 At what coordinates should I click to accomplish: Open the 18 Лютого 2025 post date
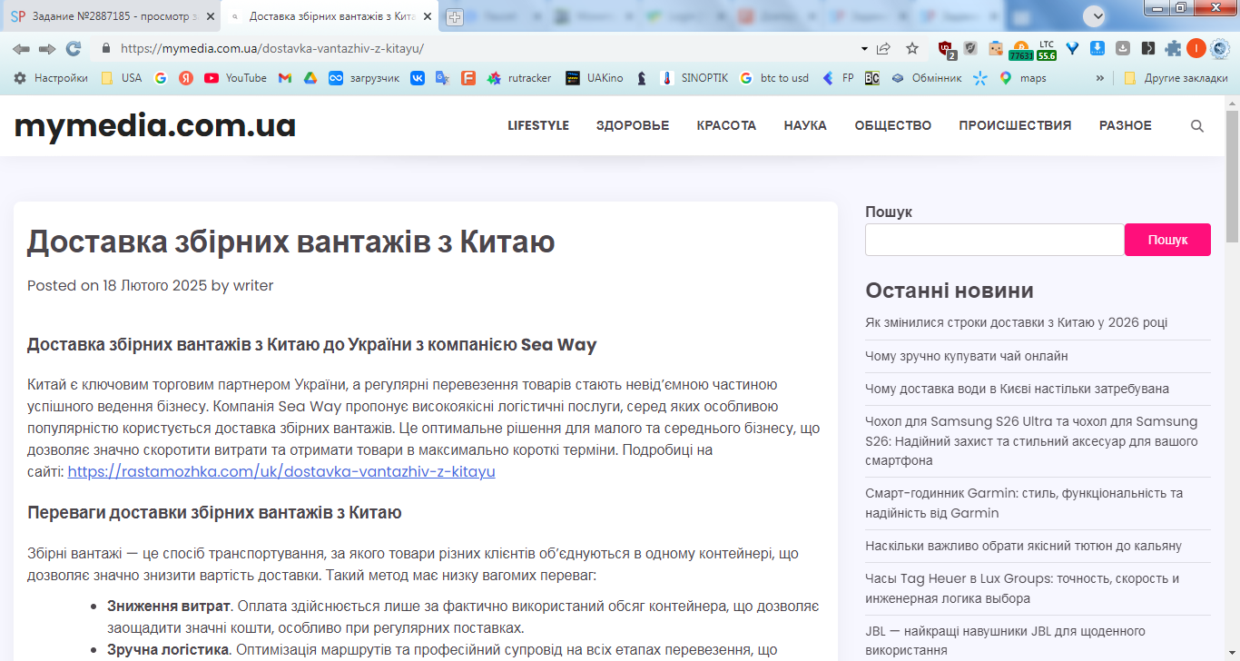(154, 285)
